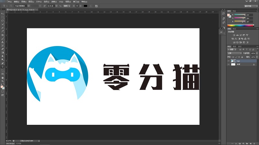Click the logo layer thumbnail
This screenshot has height=145, width=259.
click(x=233, y=61)
